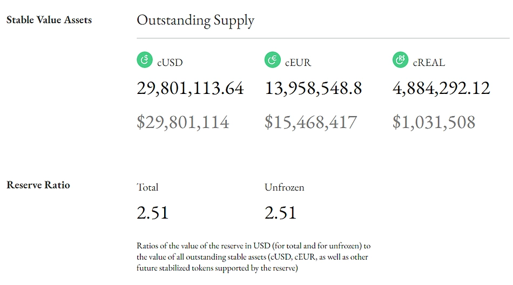This screenshot has height=285, width=513.
Task: Click the Reserve Ratio section title
Action: pos(38,185)
